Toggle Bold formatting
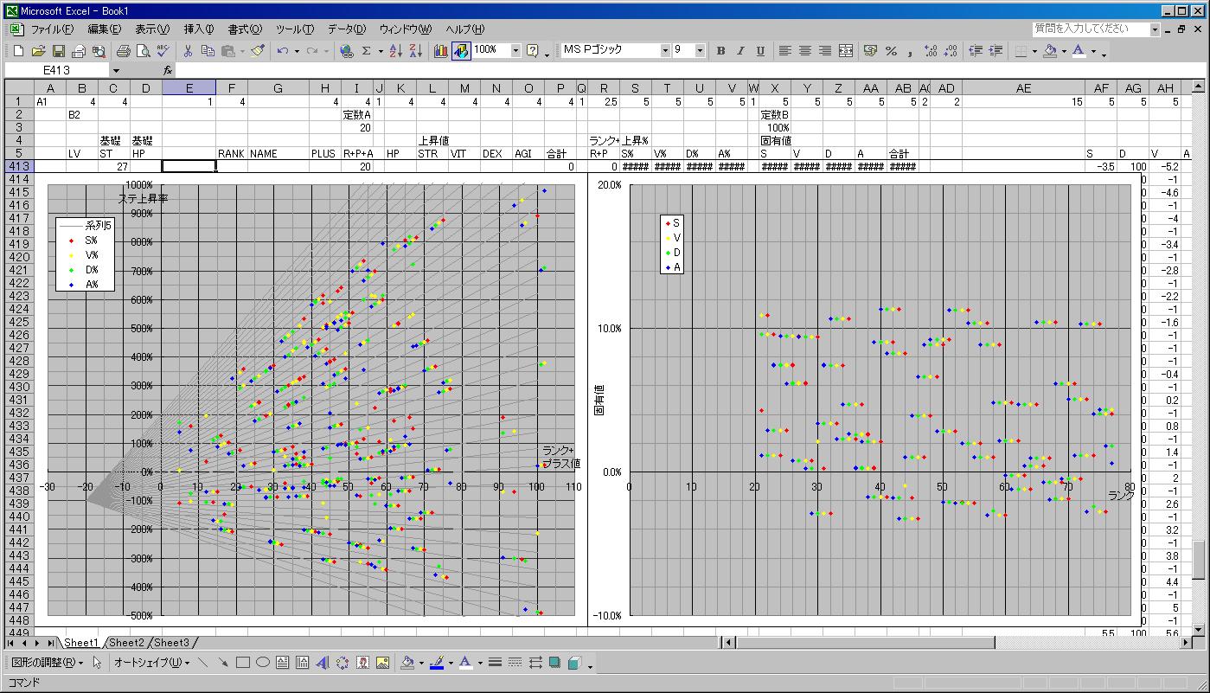Image resolution: width=1210 pixels, height=693 pixels. click(720, 51)
